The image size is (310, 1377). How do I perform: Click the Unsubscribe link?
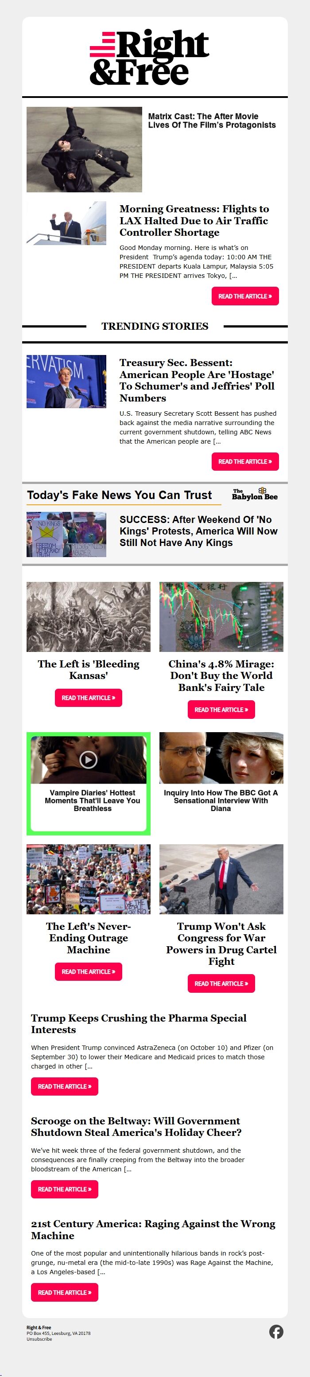coord(39,1339)
